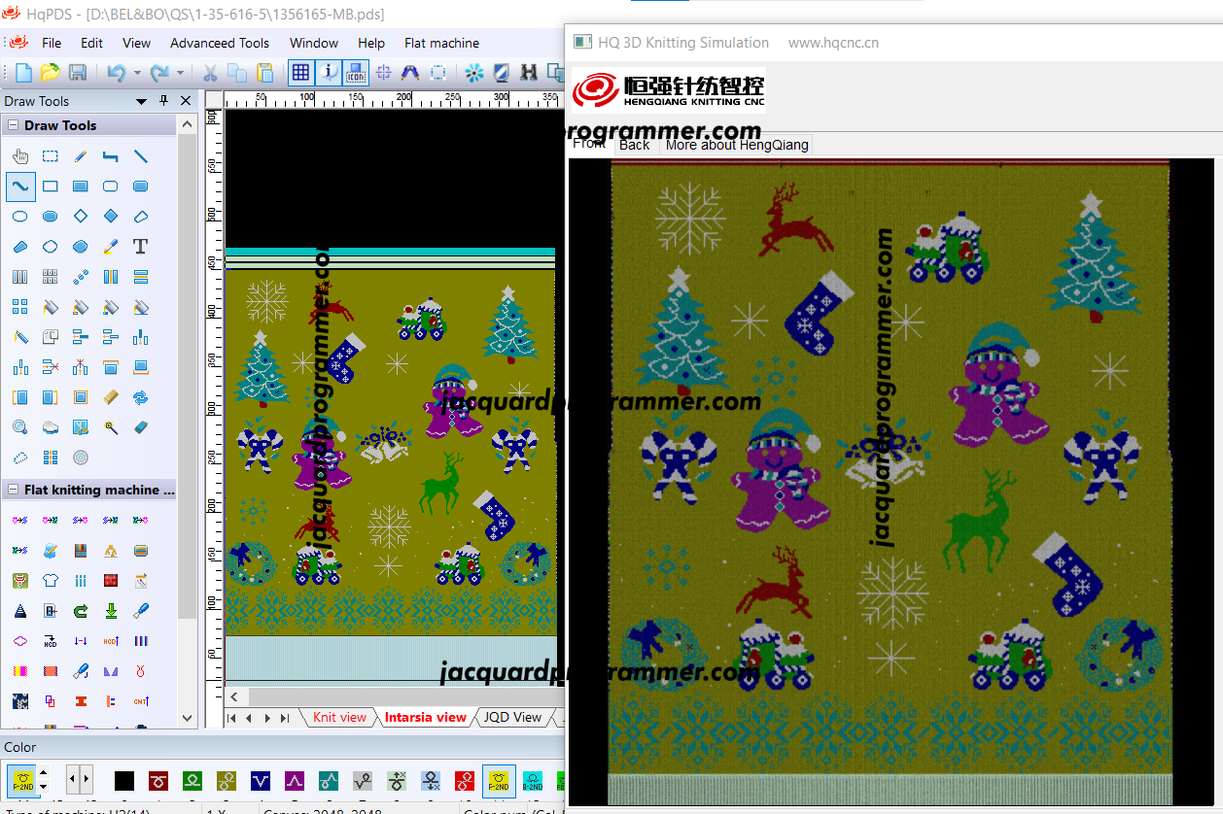The height and width of the screenshot is (814, 1223).
Task: Select the pencil drawing tool
Action: coord(80,155)
